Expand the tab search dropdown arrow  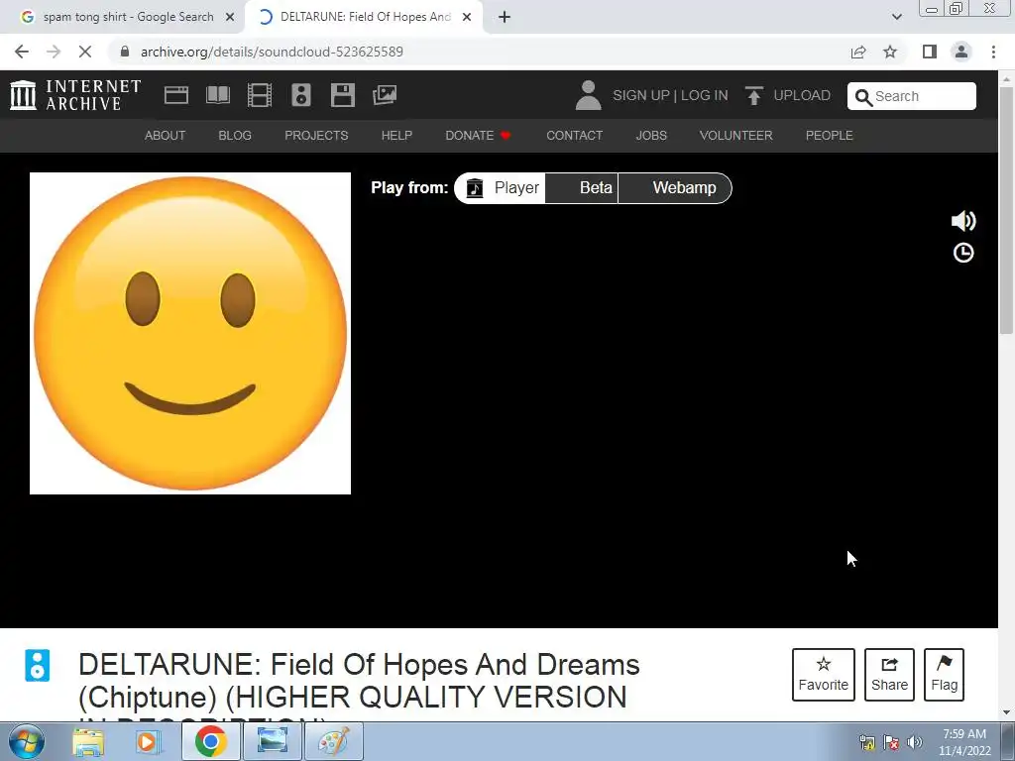896,17
